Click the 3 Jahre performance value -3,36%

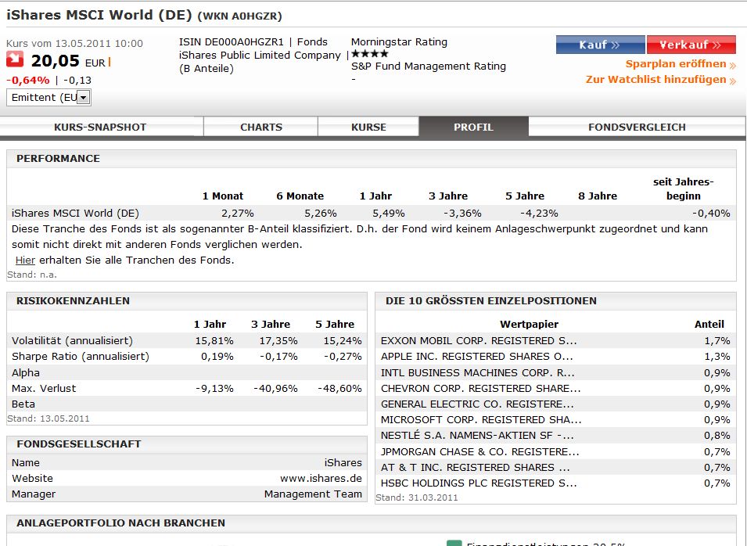point(462,214)
